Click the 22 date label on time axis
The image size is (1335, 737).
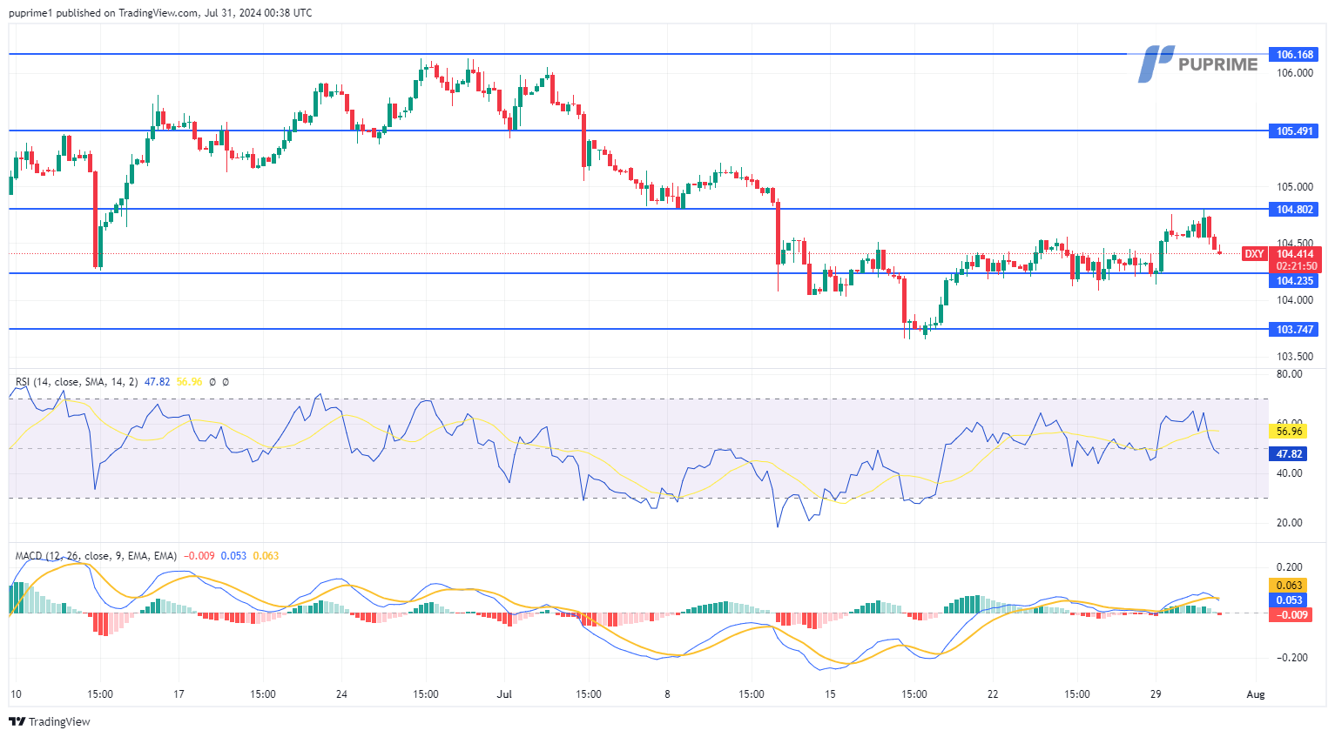tap(993, 694)
